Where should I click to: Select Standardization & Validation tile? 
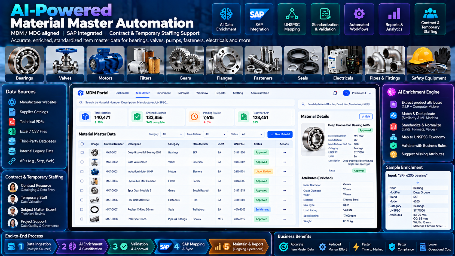click(325, 19)
